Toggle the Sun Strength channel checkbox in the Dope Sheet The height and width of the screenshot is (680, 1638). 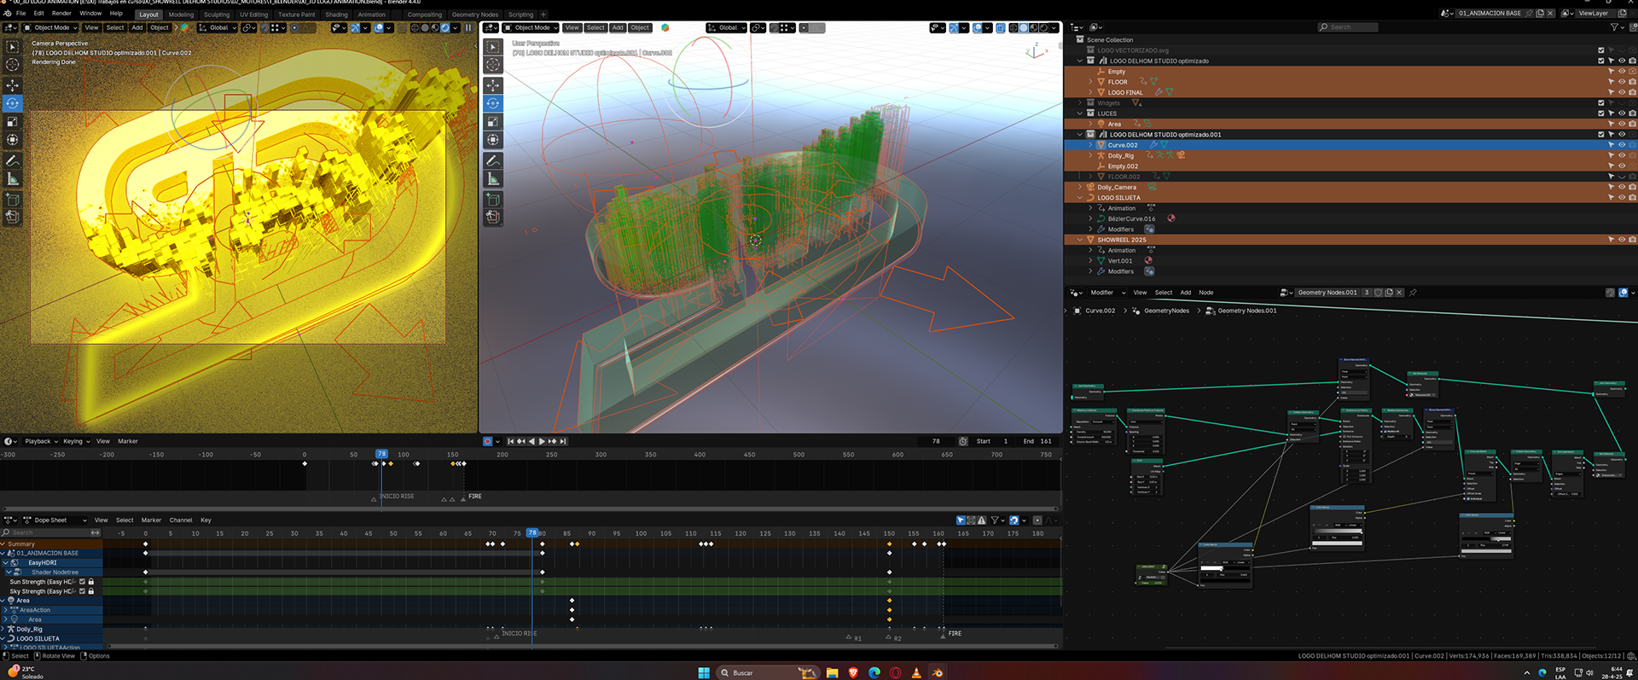point(83,582)
